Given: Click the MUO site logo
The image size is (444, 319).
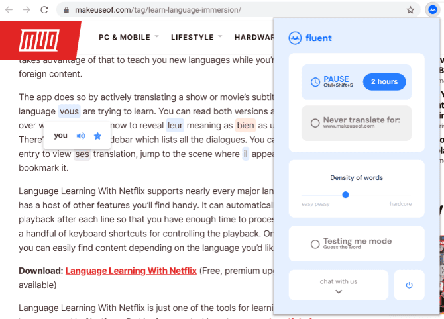Looking at the screenshot, I should click(39, 40).
